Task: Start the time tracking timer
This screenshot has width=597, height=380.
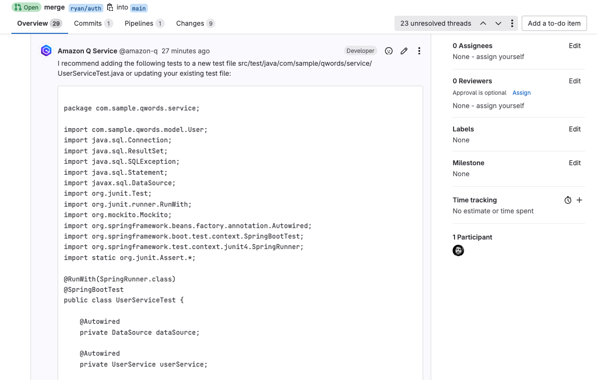Action: [568, 200]
